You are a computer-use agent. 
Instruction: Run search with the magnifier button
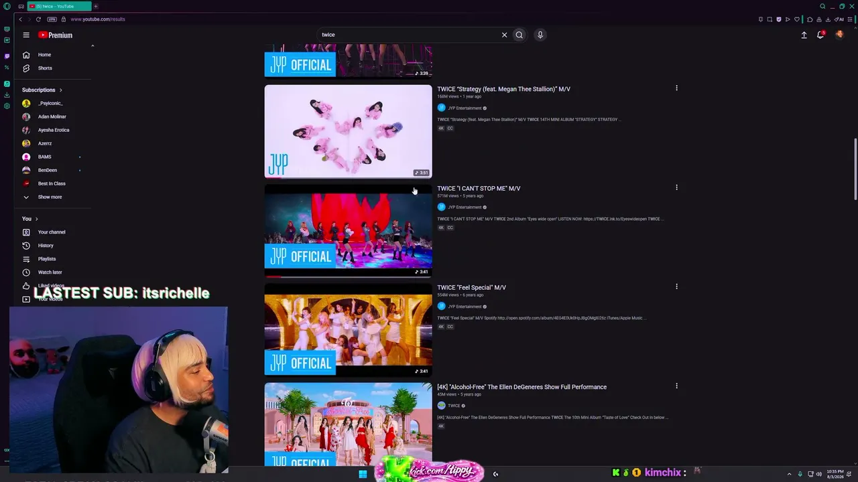(x=519, y=35)
